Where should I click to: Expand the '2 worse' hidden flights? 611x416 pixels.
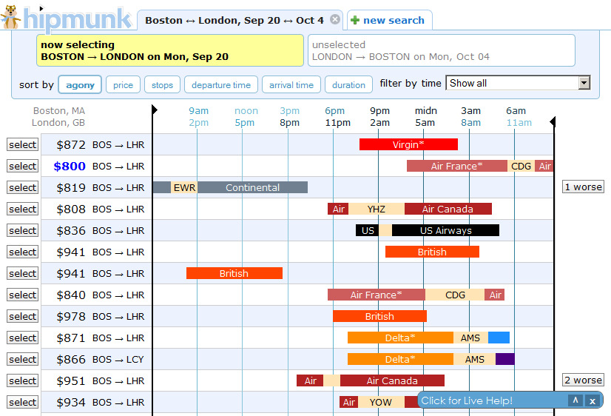(583, 380)
